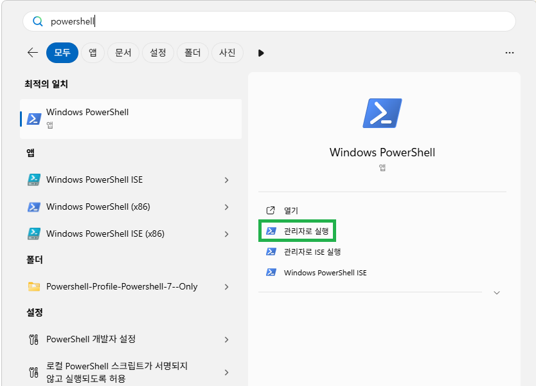Click Windows PowerShell (x86) app icon
The height and width of the screenshot is (386, 536).
click(34, 207)
